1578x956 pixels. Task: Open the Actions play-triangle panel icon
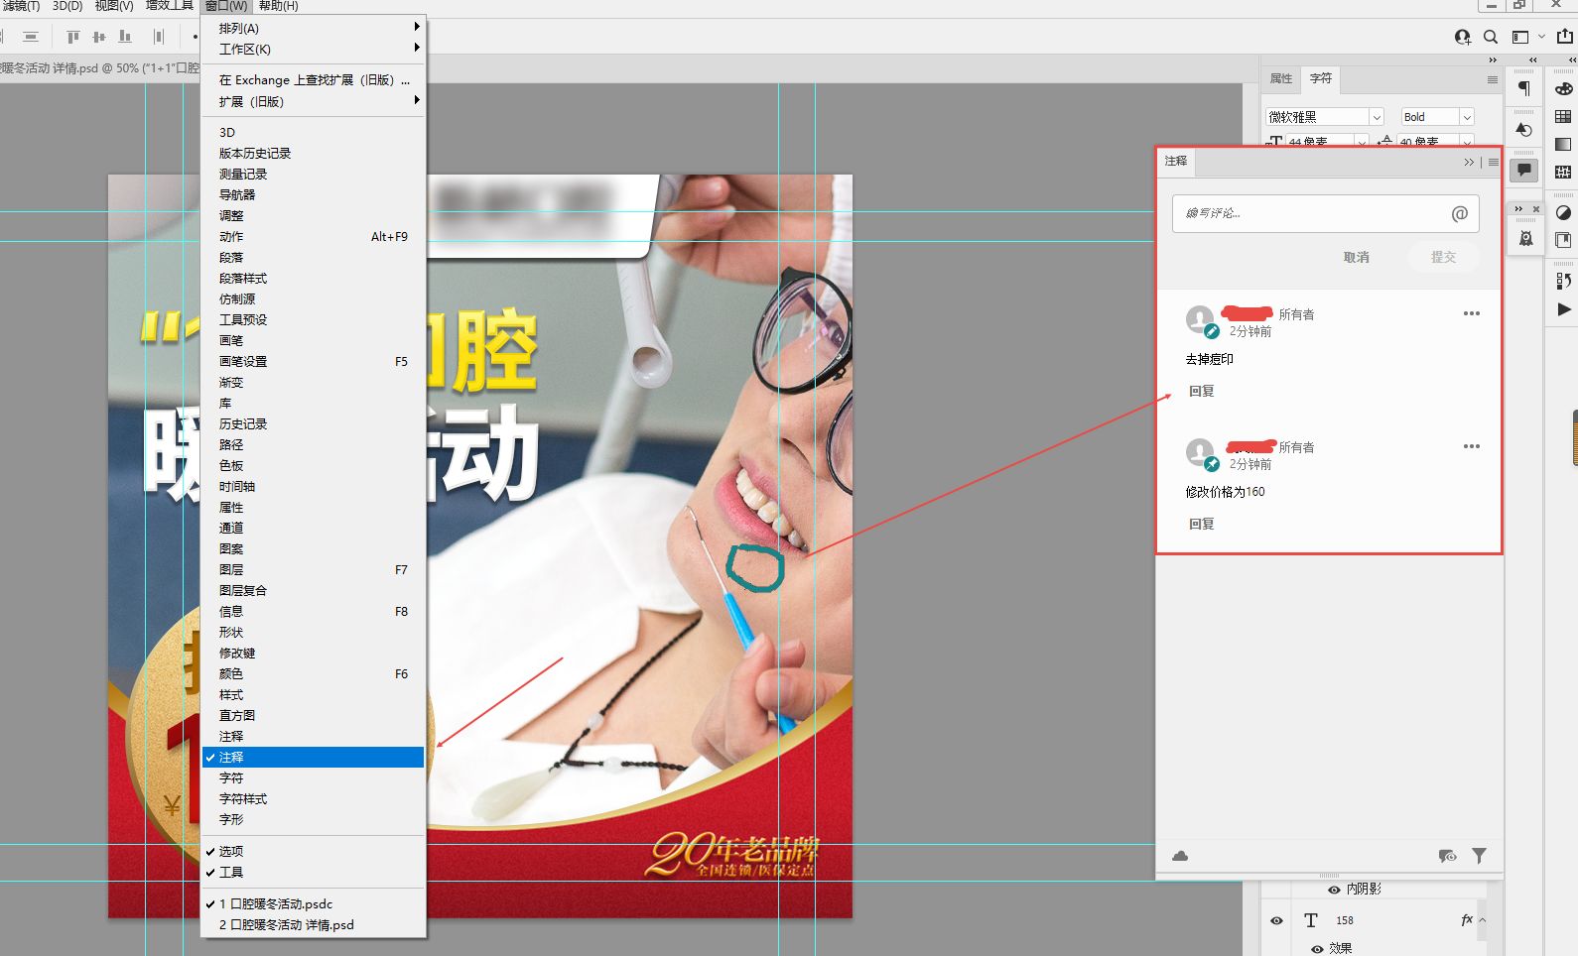1564,309
